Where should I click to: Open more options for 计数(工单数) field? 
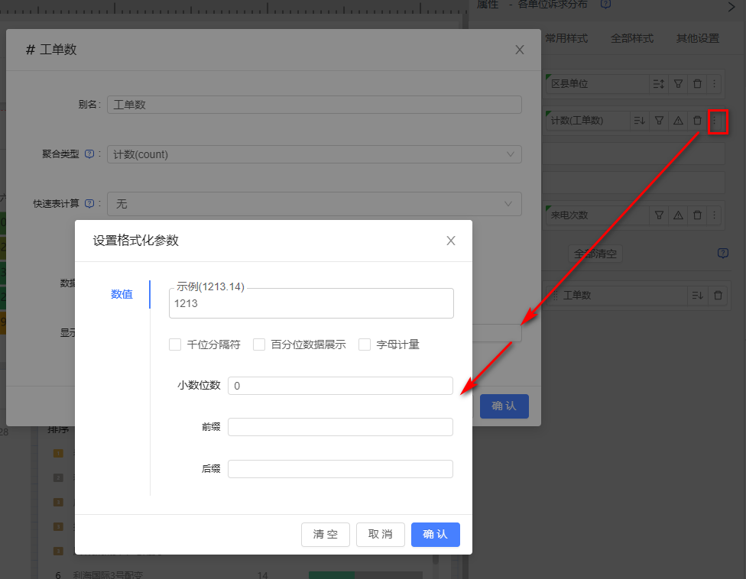(x=716, y=120)
